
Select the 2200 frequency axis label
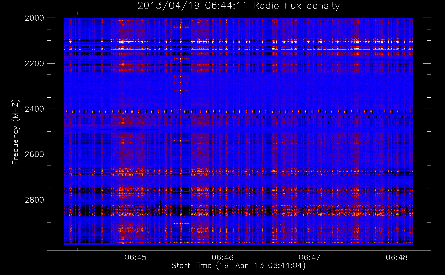coord(34,64)
